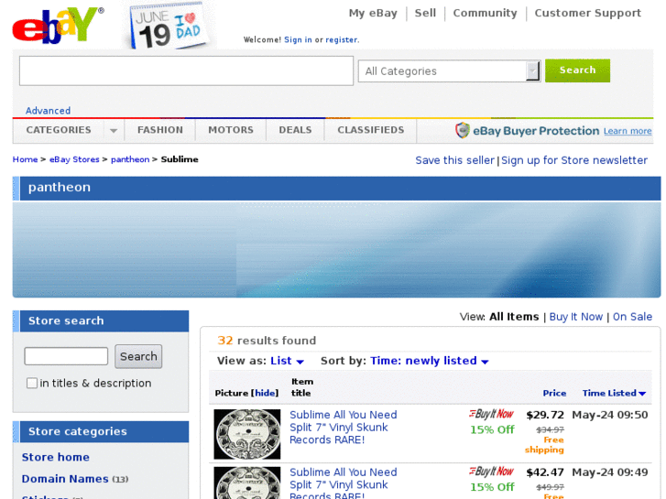Open Advanced search link
666x499 pixels.
(48, 111)
